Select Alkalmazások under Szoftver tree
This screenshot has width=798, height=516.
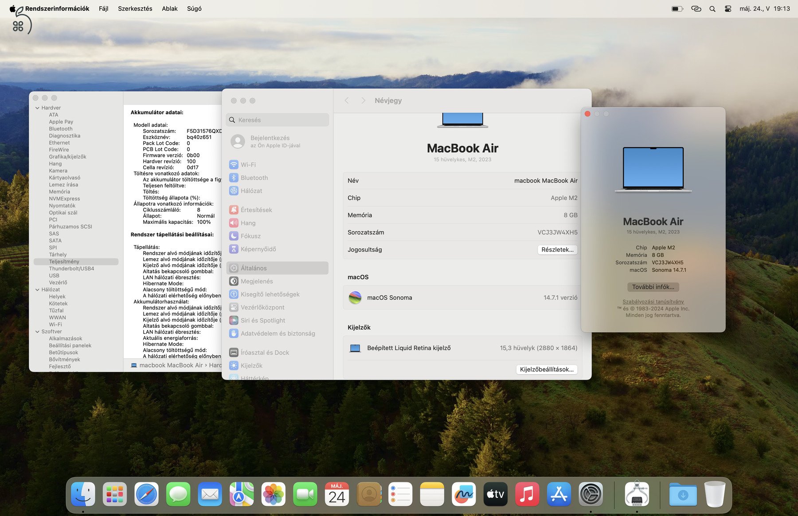click(x=66, y=338)
